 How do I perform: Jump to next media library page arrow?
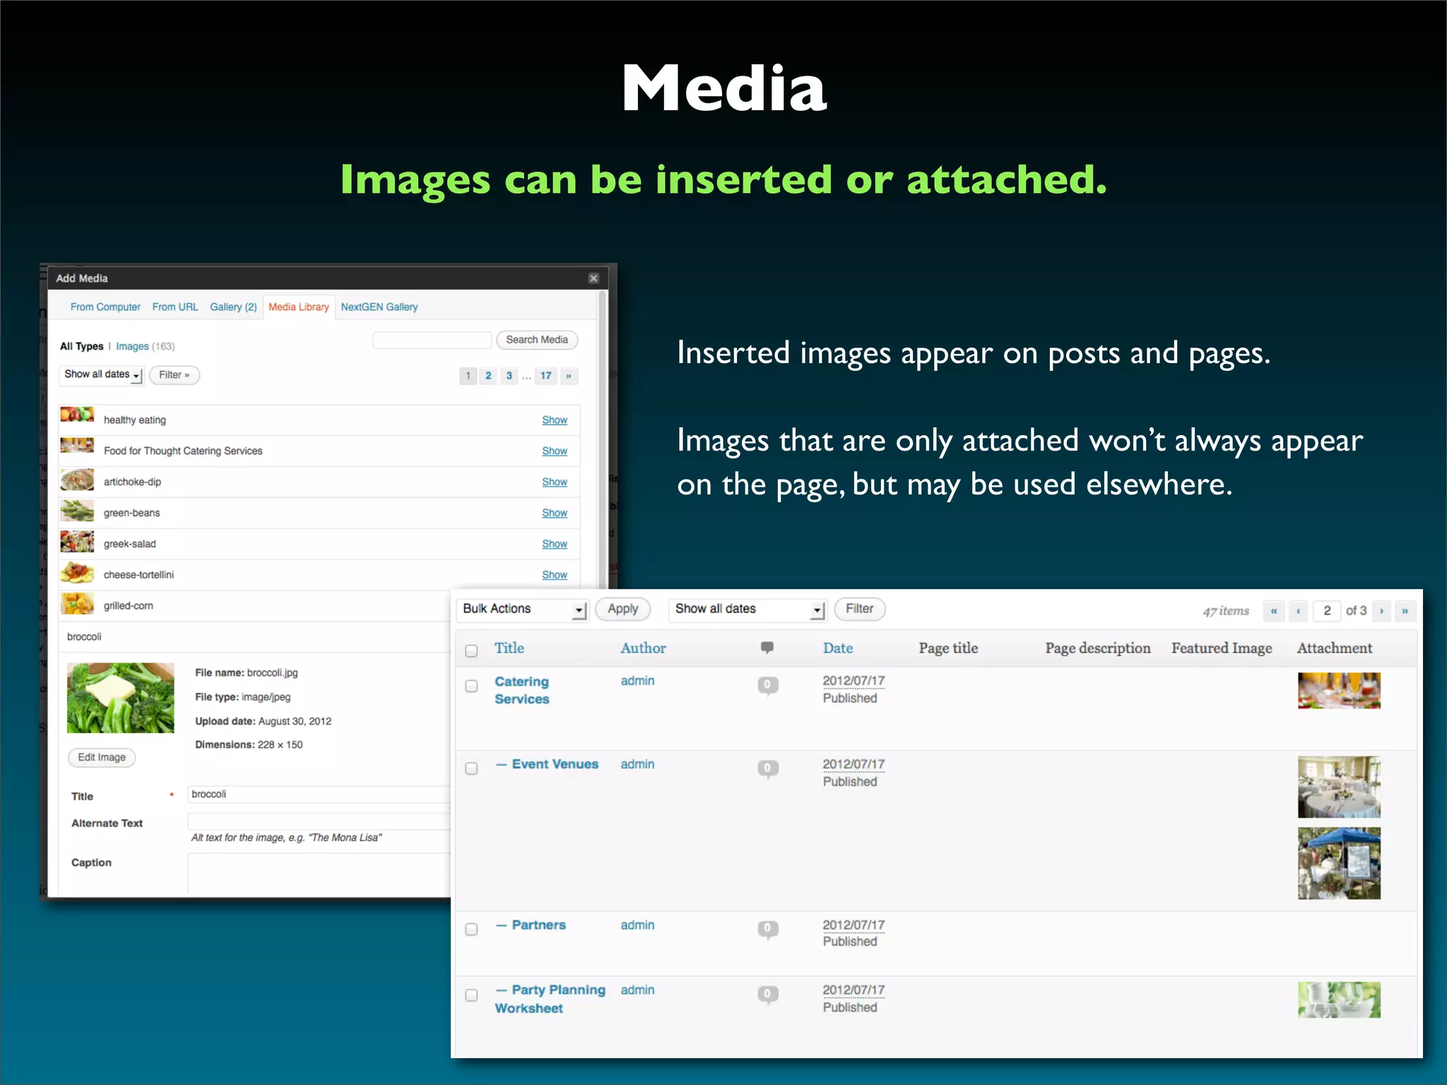[x=569, y=376]
